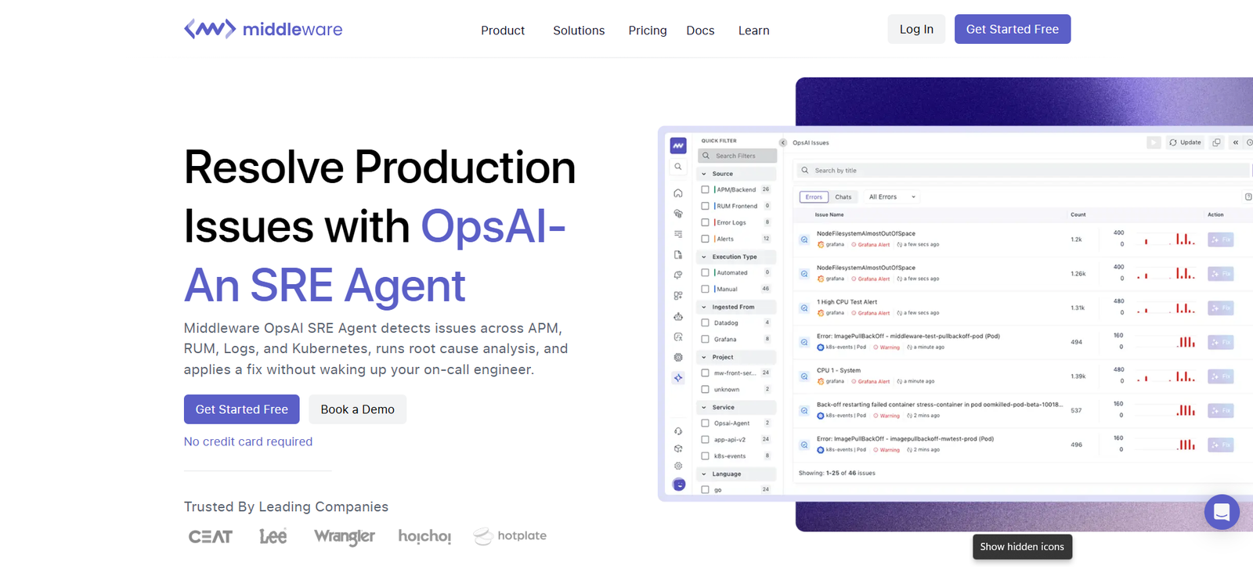Open the Learn menu
1253x569 pixels.
[x=754, y=31]
